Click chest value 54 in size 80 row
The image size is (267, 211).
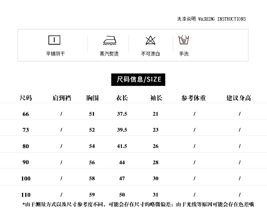click(x=92, y=146)
